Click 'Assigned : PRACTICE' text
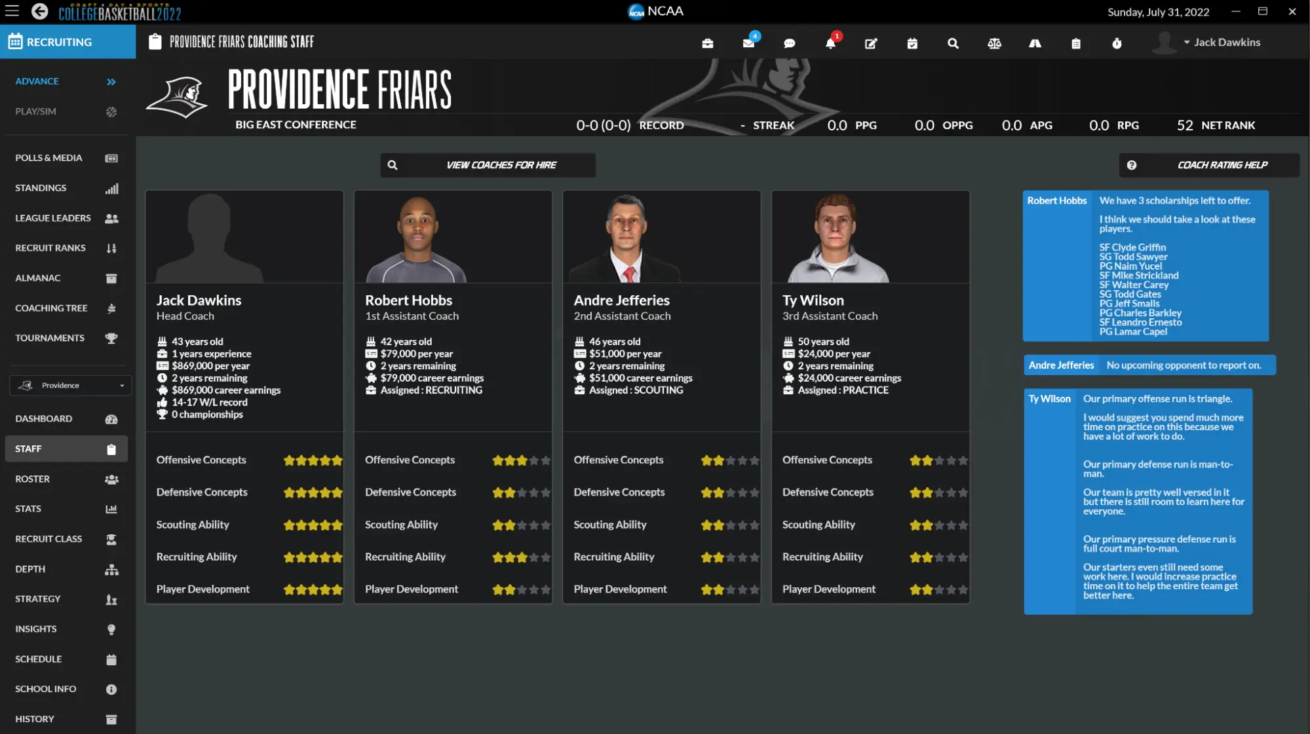Screen dimensions: 1310x734 click(x=843, y=390)
